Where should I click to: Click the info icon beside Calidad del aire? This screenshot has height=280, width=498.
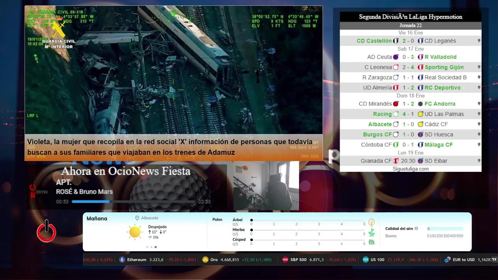[416, 229]
